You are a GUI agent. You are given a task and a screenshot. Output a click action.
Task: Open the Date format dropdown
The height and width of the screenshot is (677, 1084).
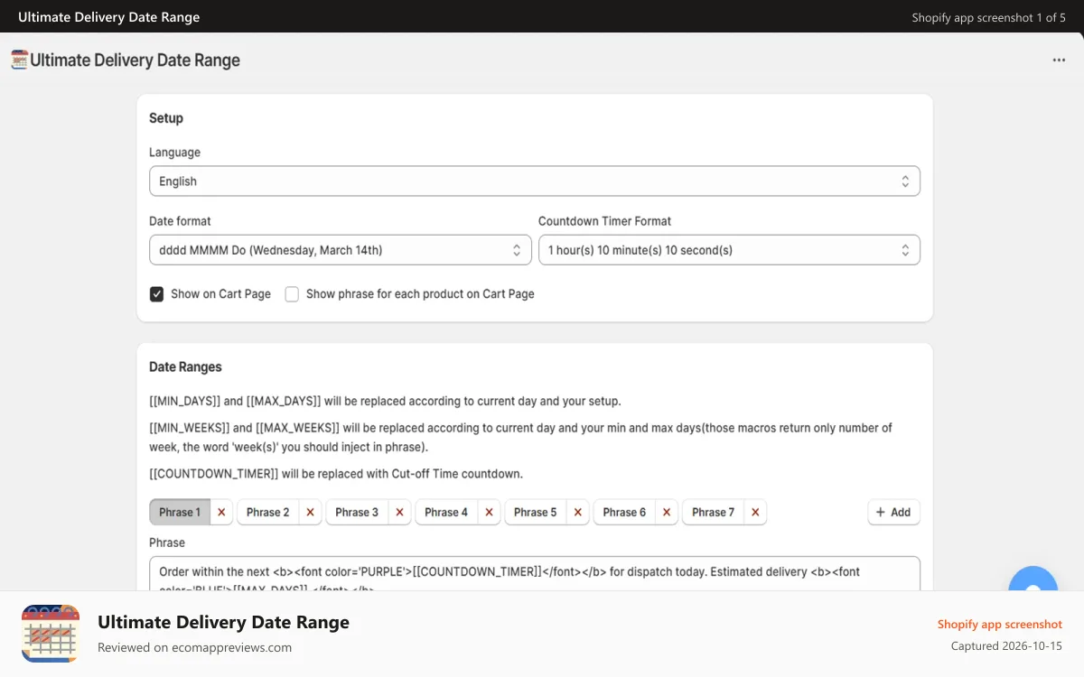coord(341,250)
